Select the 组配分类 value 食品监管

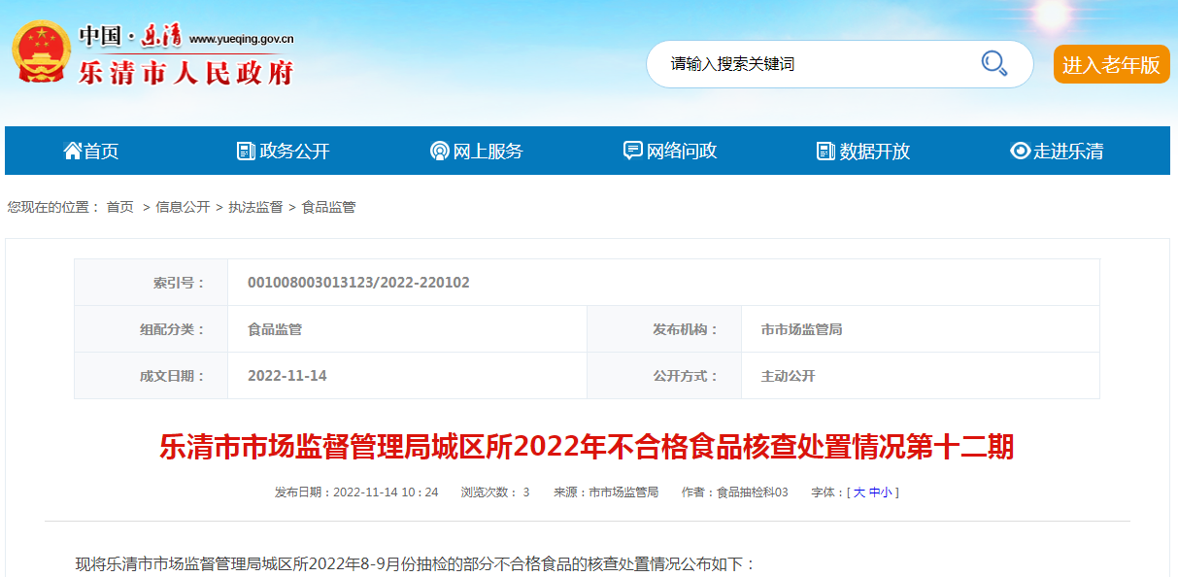275,329
